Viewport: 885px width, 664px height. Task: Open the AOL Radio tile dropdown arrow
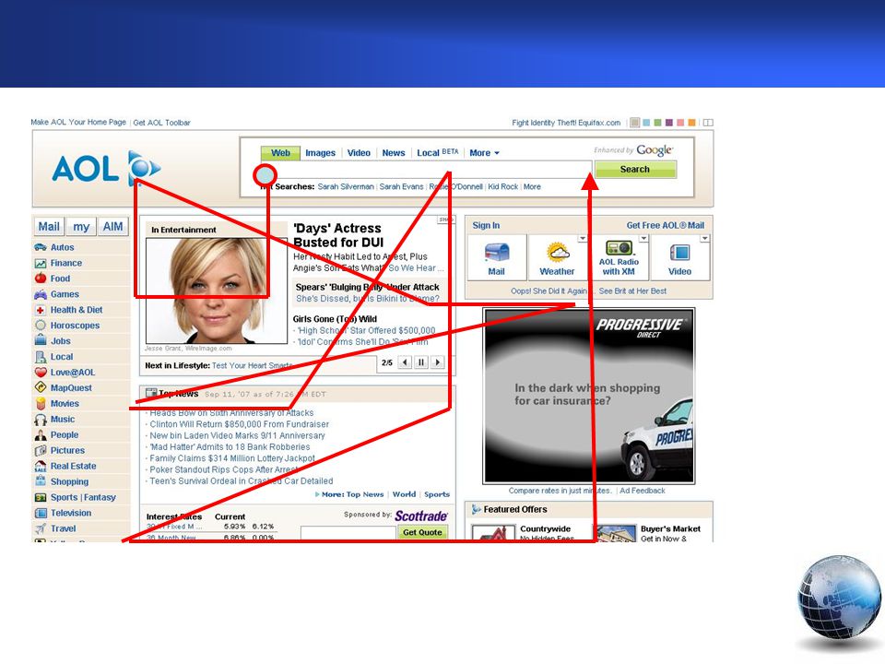click(x=643, y=239)
